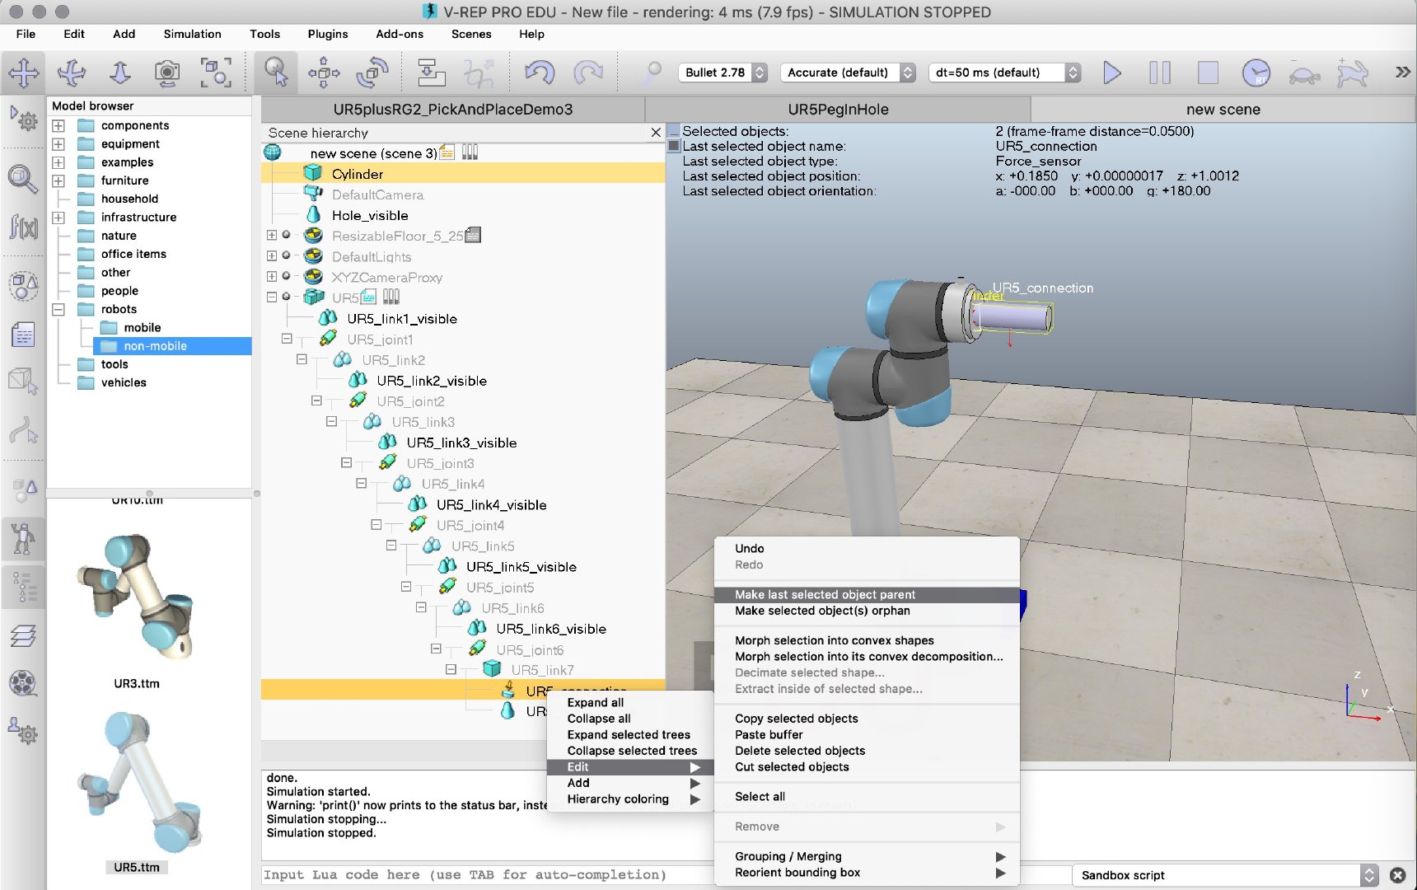Click the fit-to-view camera icon
The width and height of the screenshot is (1417, 890).
216,73
